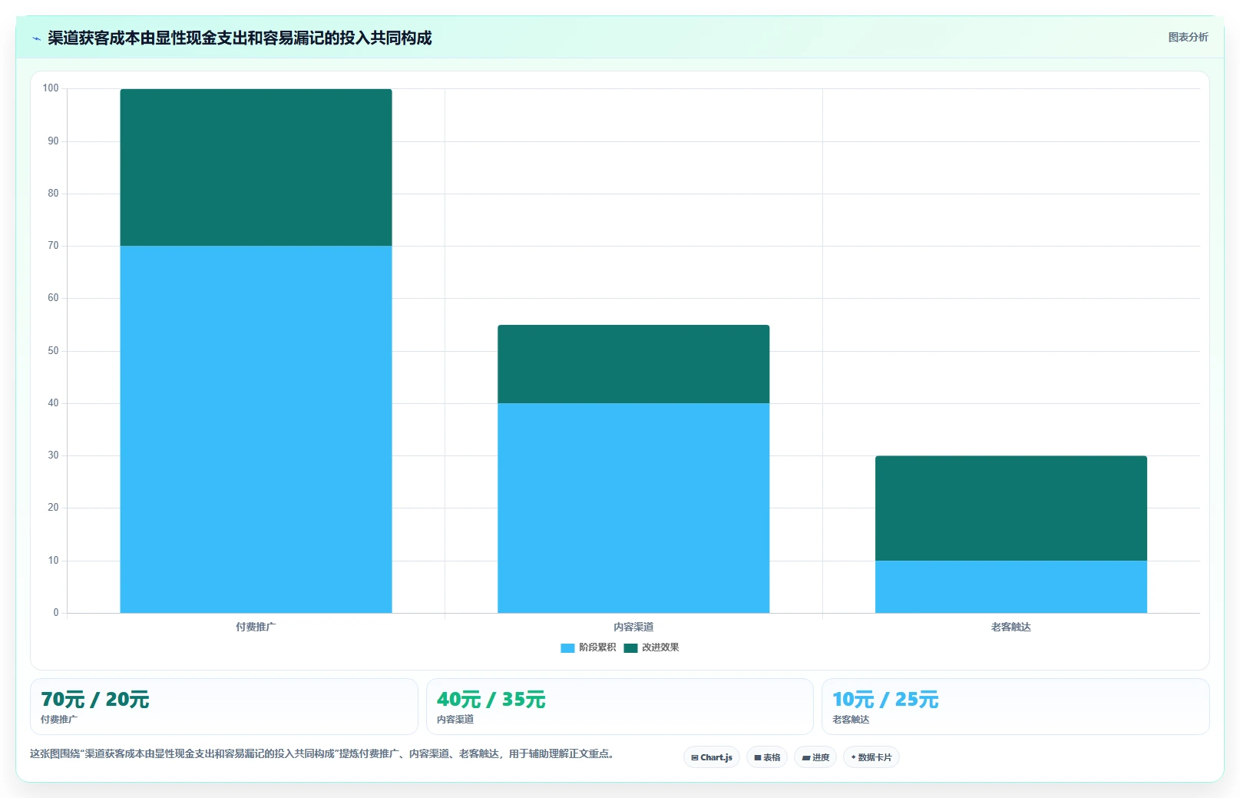Viewport: 1240px width, 798px height.
Task: Click the 图表分析 label at top right
Action: click(1188, 37)
